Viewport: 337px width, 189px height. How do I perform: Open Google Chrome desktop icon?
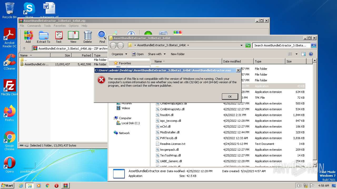click(9, 141)
